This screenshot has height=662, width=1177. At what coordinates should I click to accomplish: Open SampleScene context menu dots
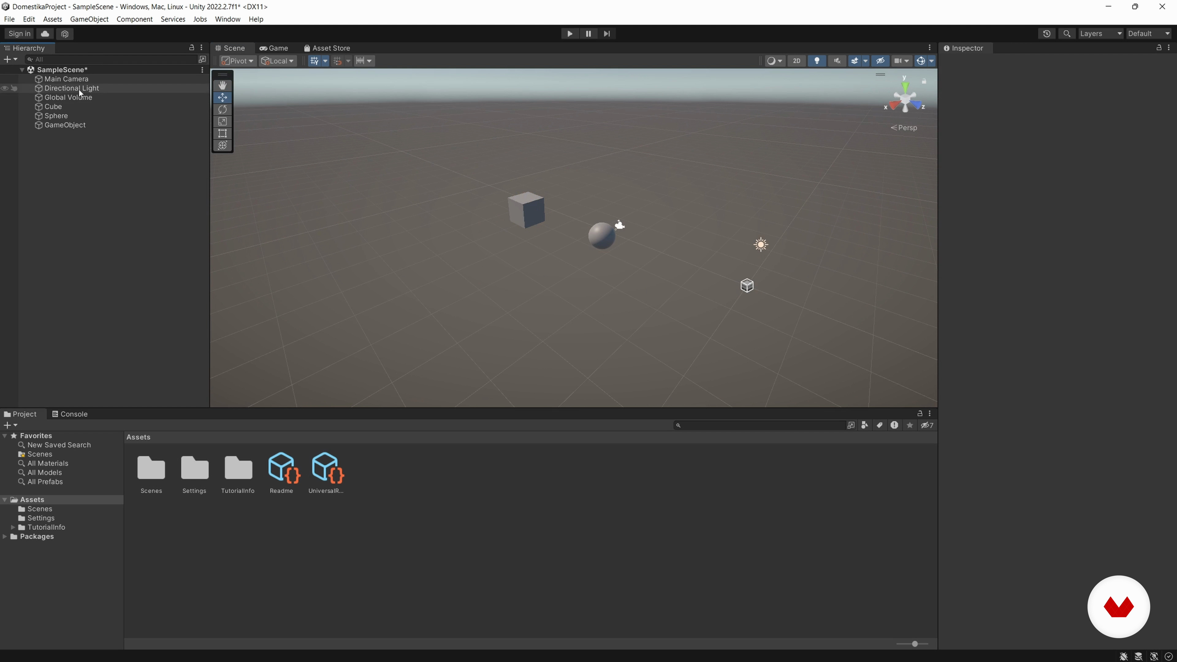(202, 70)
